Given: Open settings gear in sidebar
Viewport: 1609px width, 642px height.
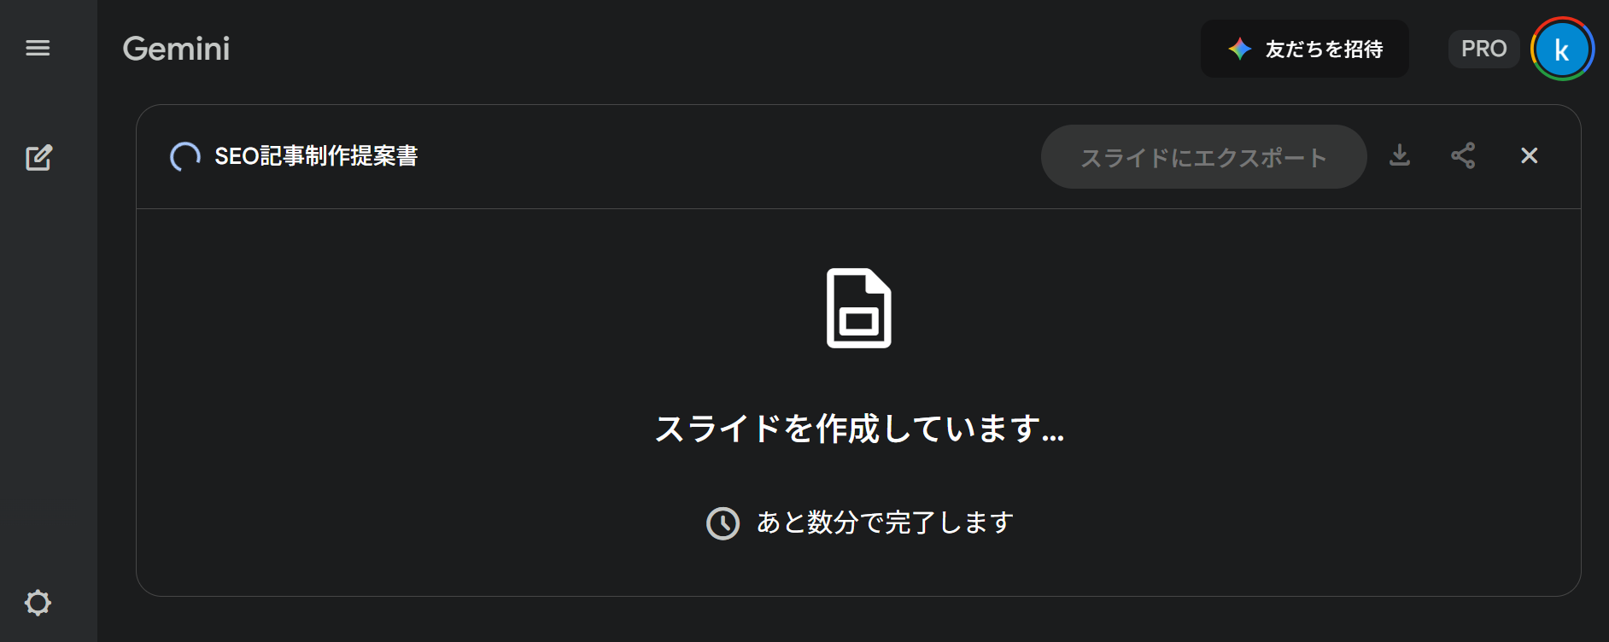Looking at the screenshot, I should [38, 603].
